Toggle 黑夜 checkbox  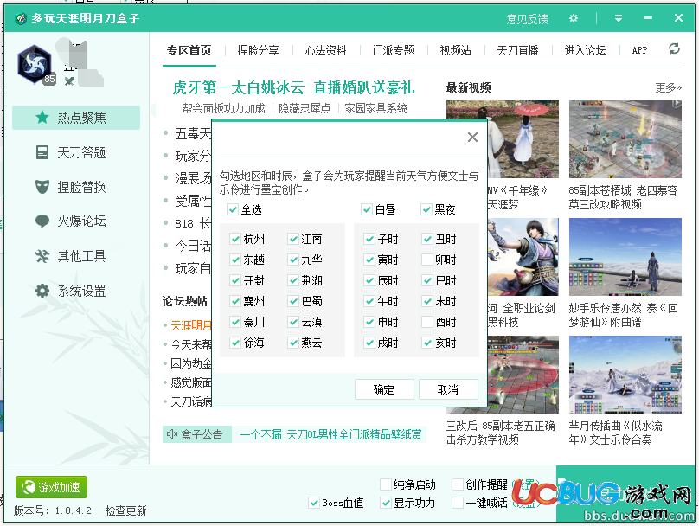pos(426,209)
